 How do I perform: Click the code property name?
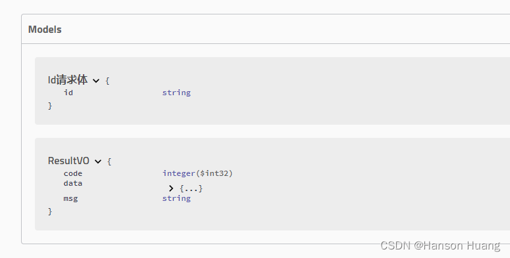coord(73,173)
